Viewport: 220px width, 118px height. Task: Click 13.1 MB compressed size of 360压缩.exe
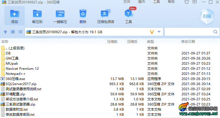tap(137, 79)
